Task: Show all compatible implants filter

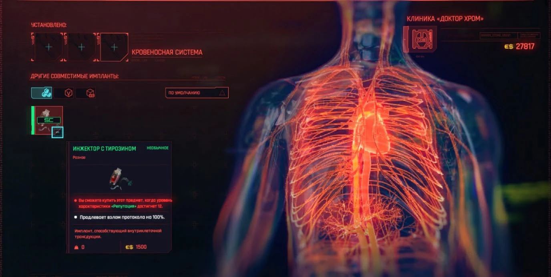Action: point(42,93)
